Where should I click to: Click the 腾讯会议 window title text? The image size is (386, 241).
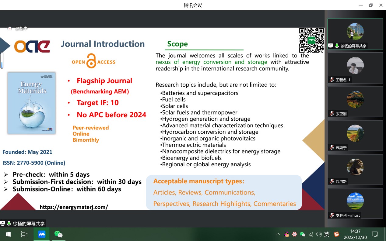click(x=193, y=5)
